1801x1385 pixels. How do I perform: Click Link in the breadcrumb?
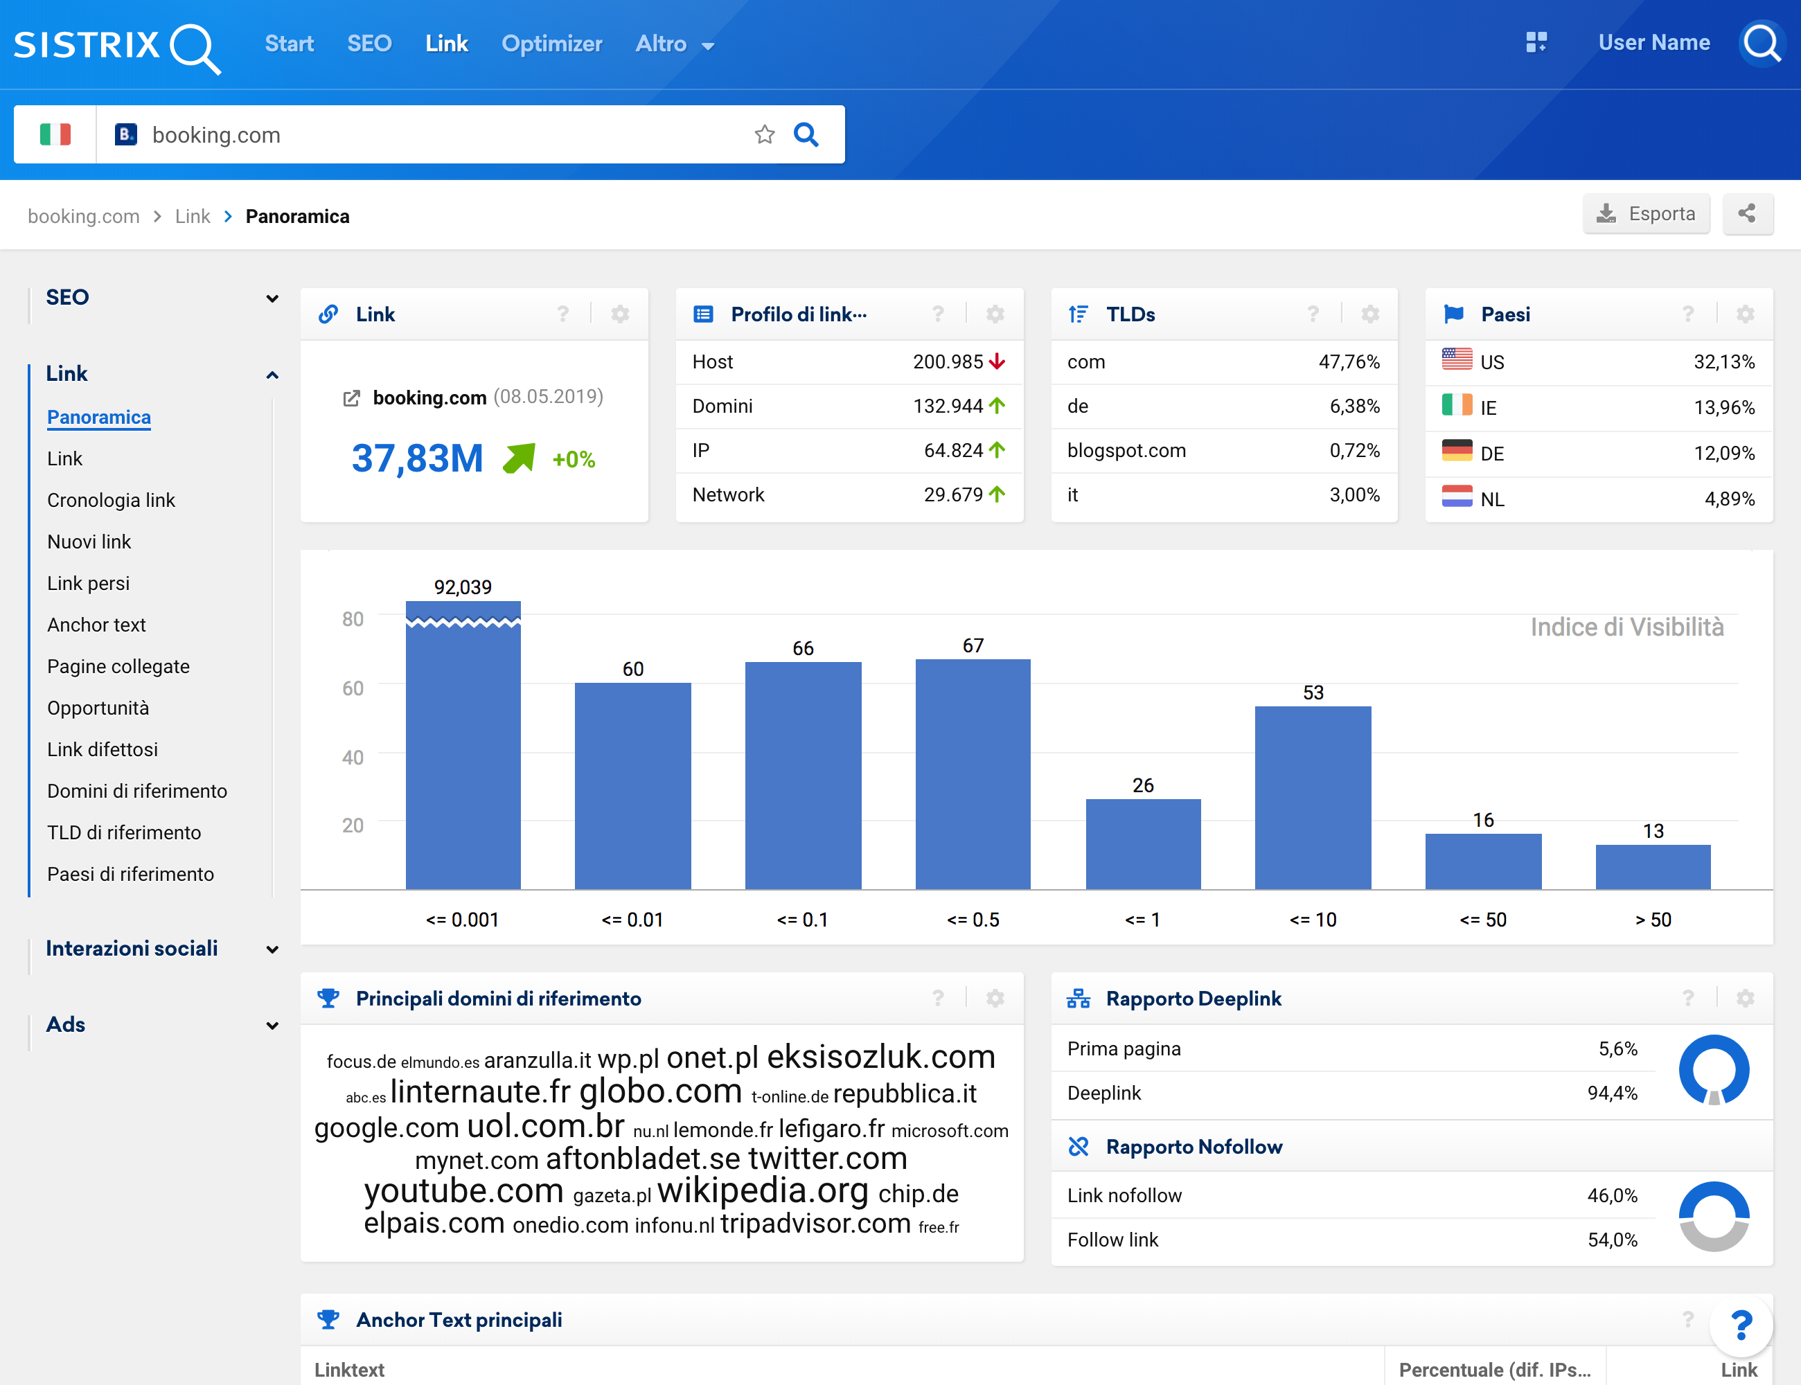(x=192, y=216)
